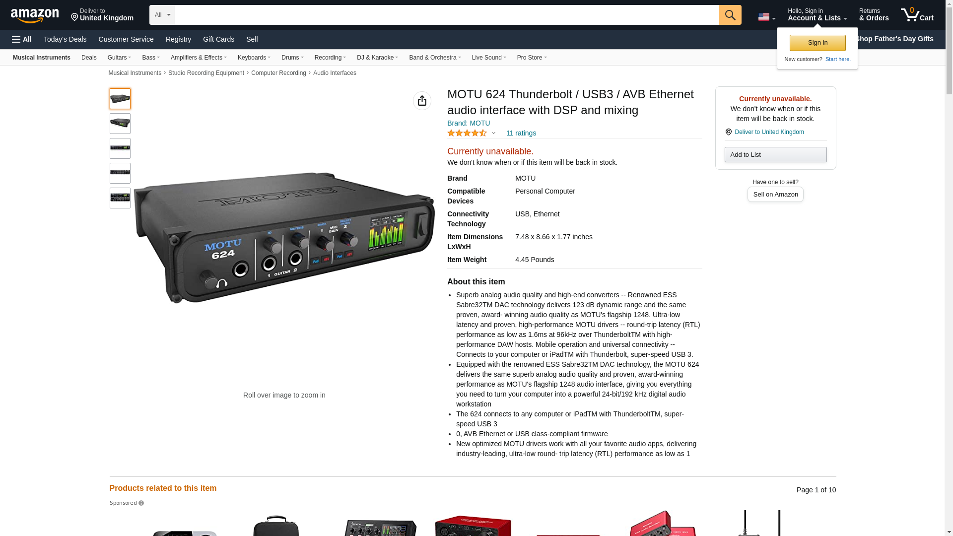This screenshot has height=536, width=953.
Task: Click into the search input field
Action: [x=447, y=15]
